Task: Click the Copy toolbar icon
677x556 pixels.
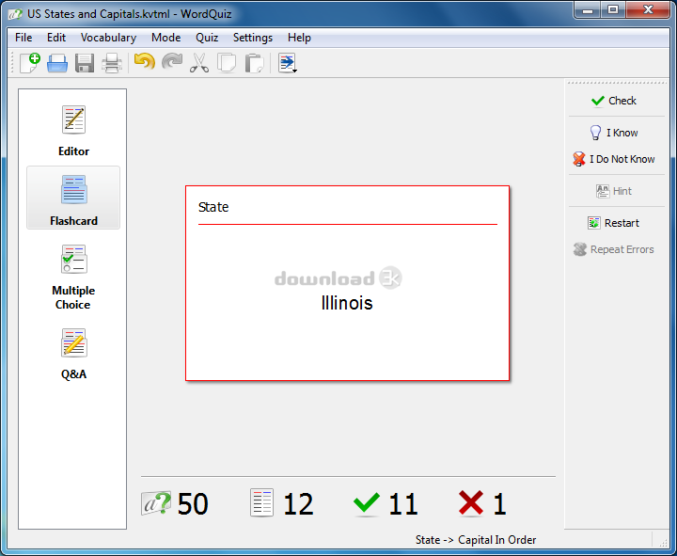Action: click(x=227, y=63)
